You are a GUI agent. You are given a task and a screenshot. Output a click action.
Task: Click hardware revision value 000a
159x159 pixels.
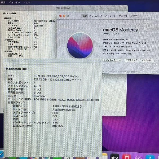click(x=36, y=35)
